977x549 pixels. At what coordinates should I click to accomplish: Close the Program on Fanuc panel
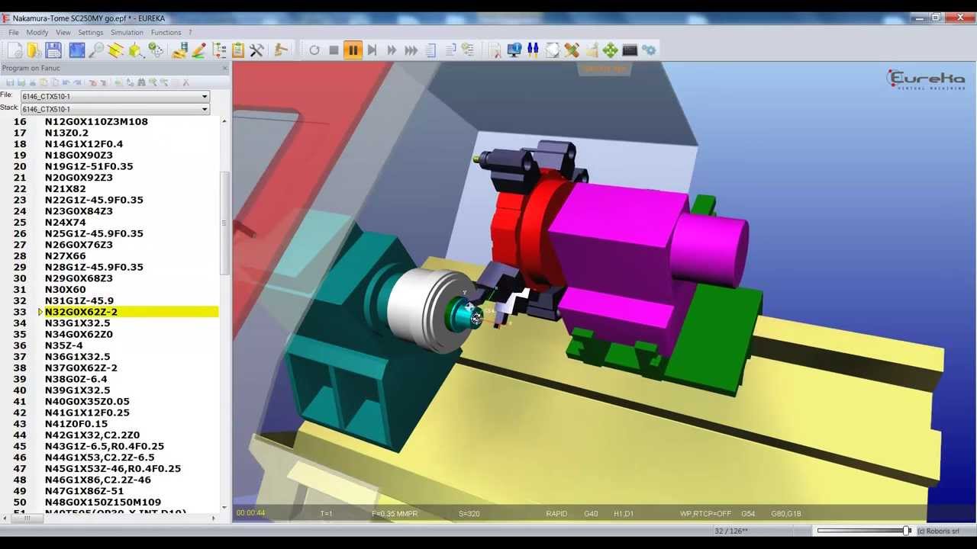click(x=225, y=69)
